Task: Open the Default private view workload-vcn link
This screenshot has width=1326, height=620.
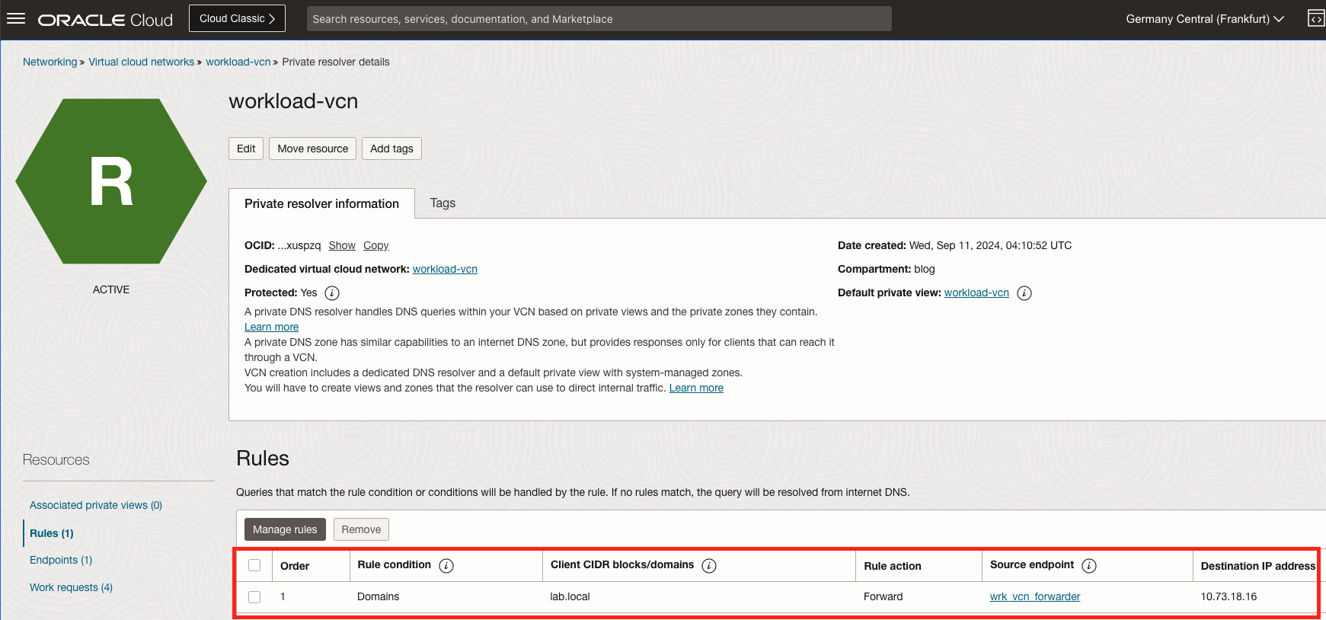Action: coord(976,292)
